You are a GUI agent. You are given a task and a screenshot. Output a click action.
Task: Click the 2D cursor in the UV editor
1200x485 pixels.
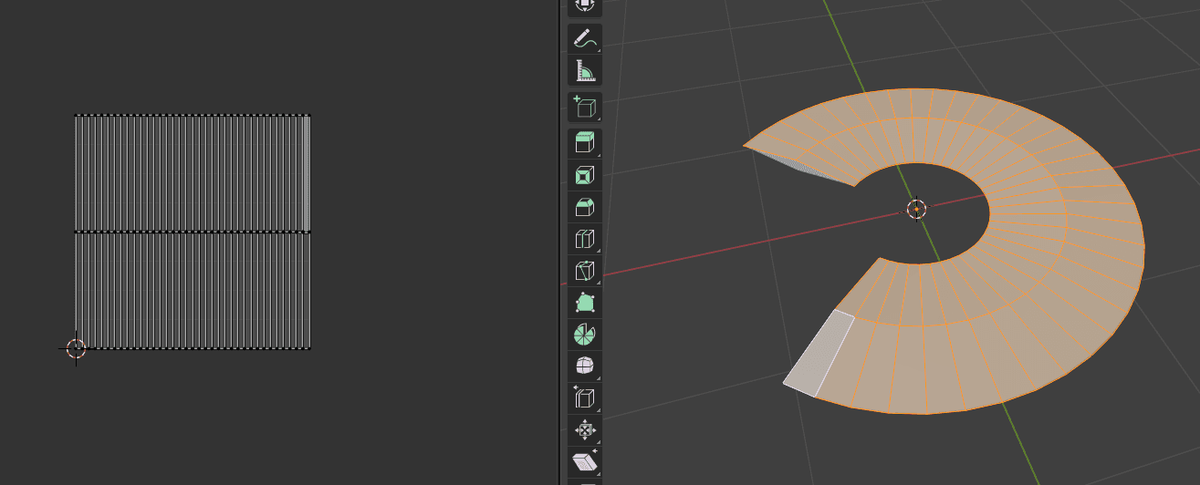click(76, 348)
